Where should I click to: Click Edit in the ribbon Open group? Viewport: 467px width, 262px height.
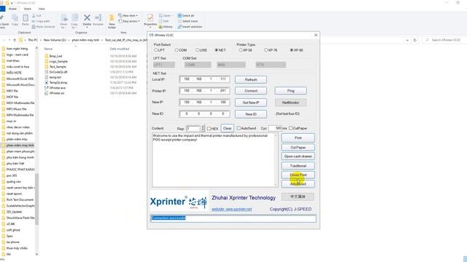(163, 21)
